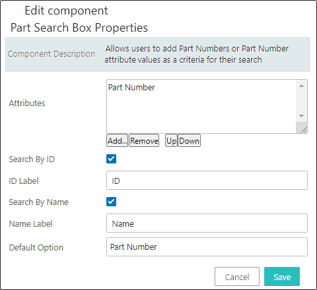
Task: Save the component properties
Action: 282,277
